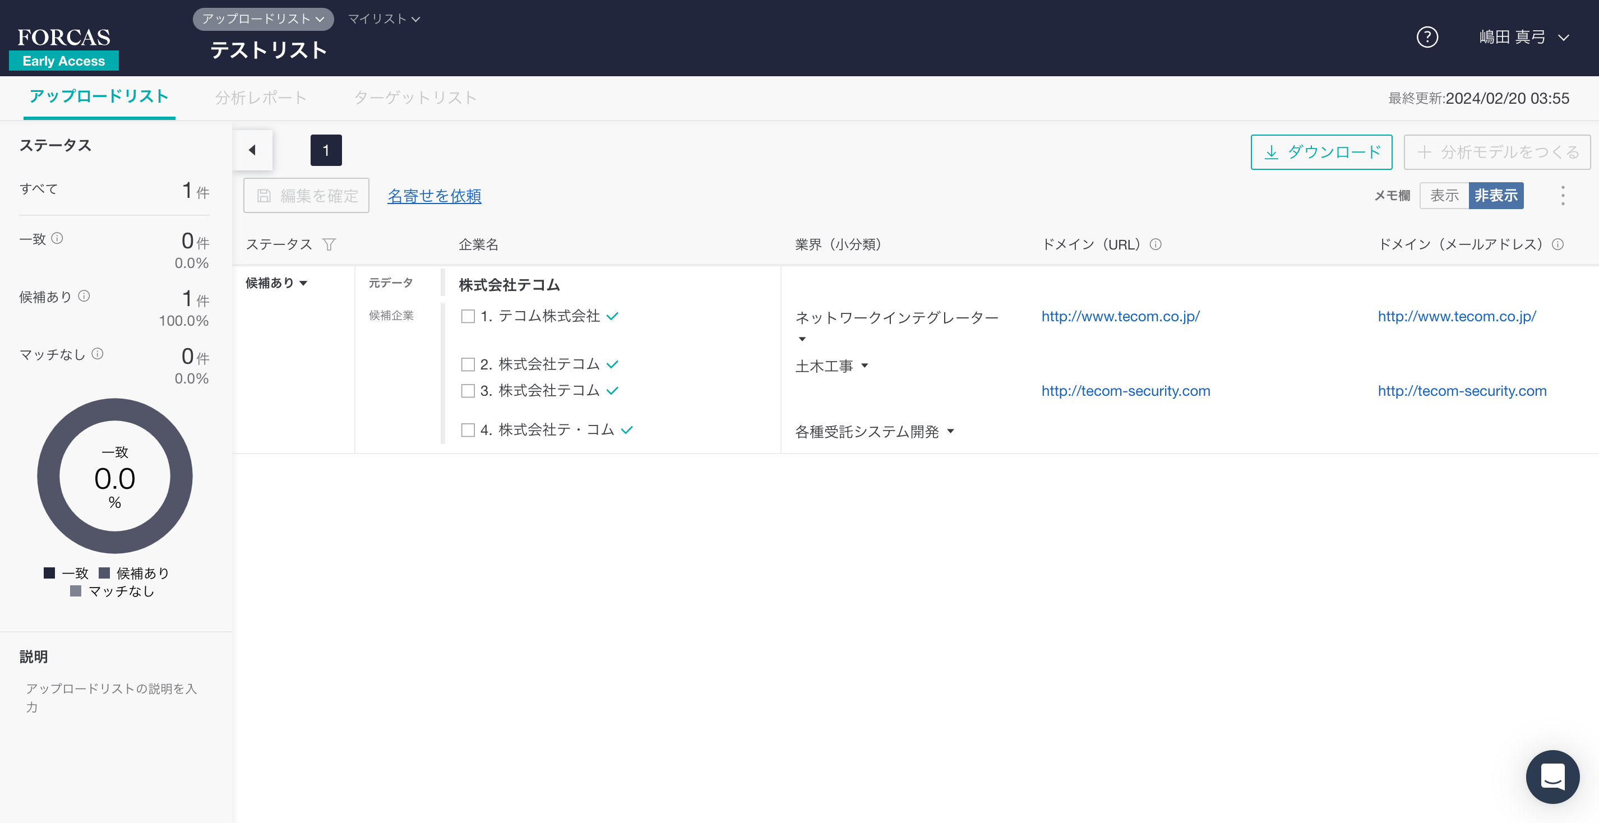Open the chat support bubble icon
1599x823 pixels.
(1552, 776)
